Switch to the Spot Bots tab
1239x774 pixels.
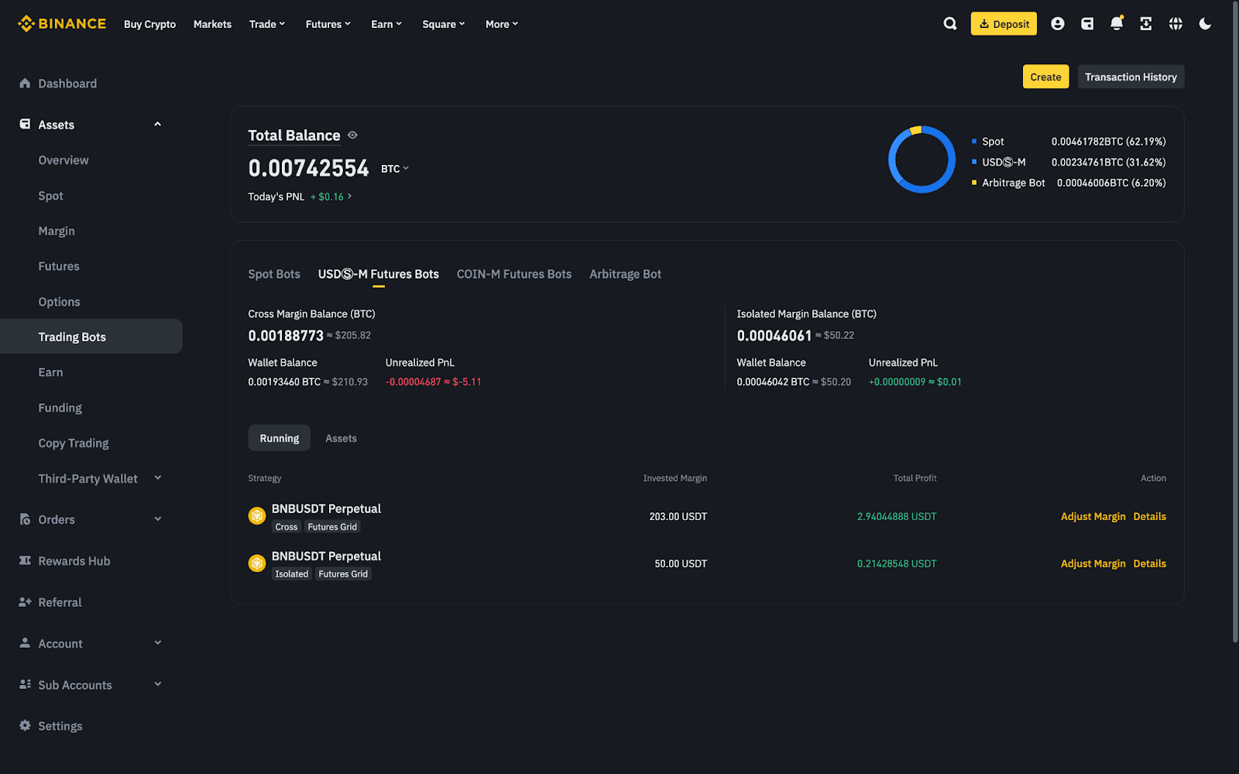[274, 274]
